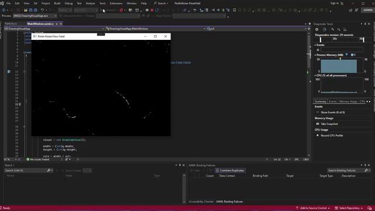Zoom in on the diagnostics timeline

[332, 29]
